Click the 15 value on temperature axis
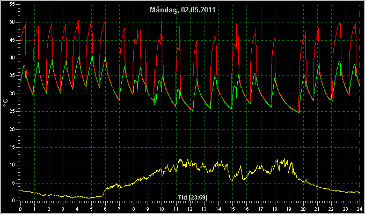365x214 pixels. tap(12, 147)
